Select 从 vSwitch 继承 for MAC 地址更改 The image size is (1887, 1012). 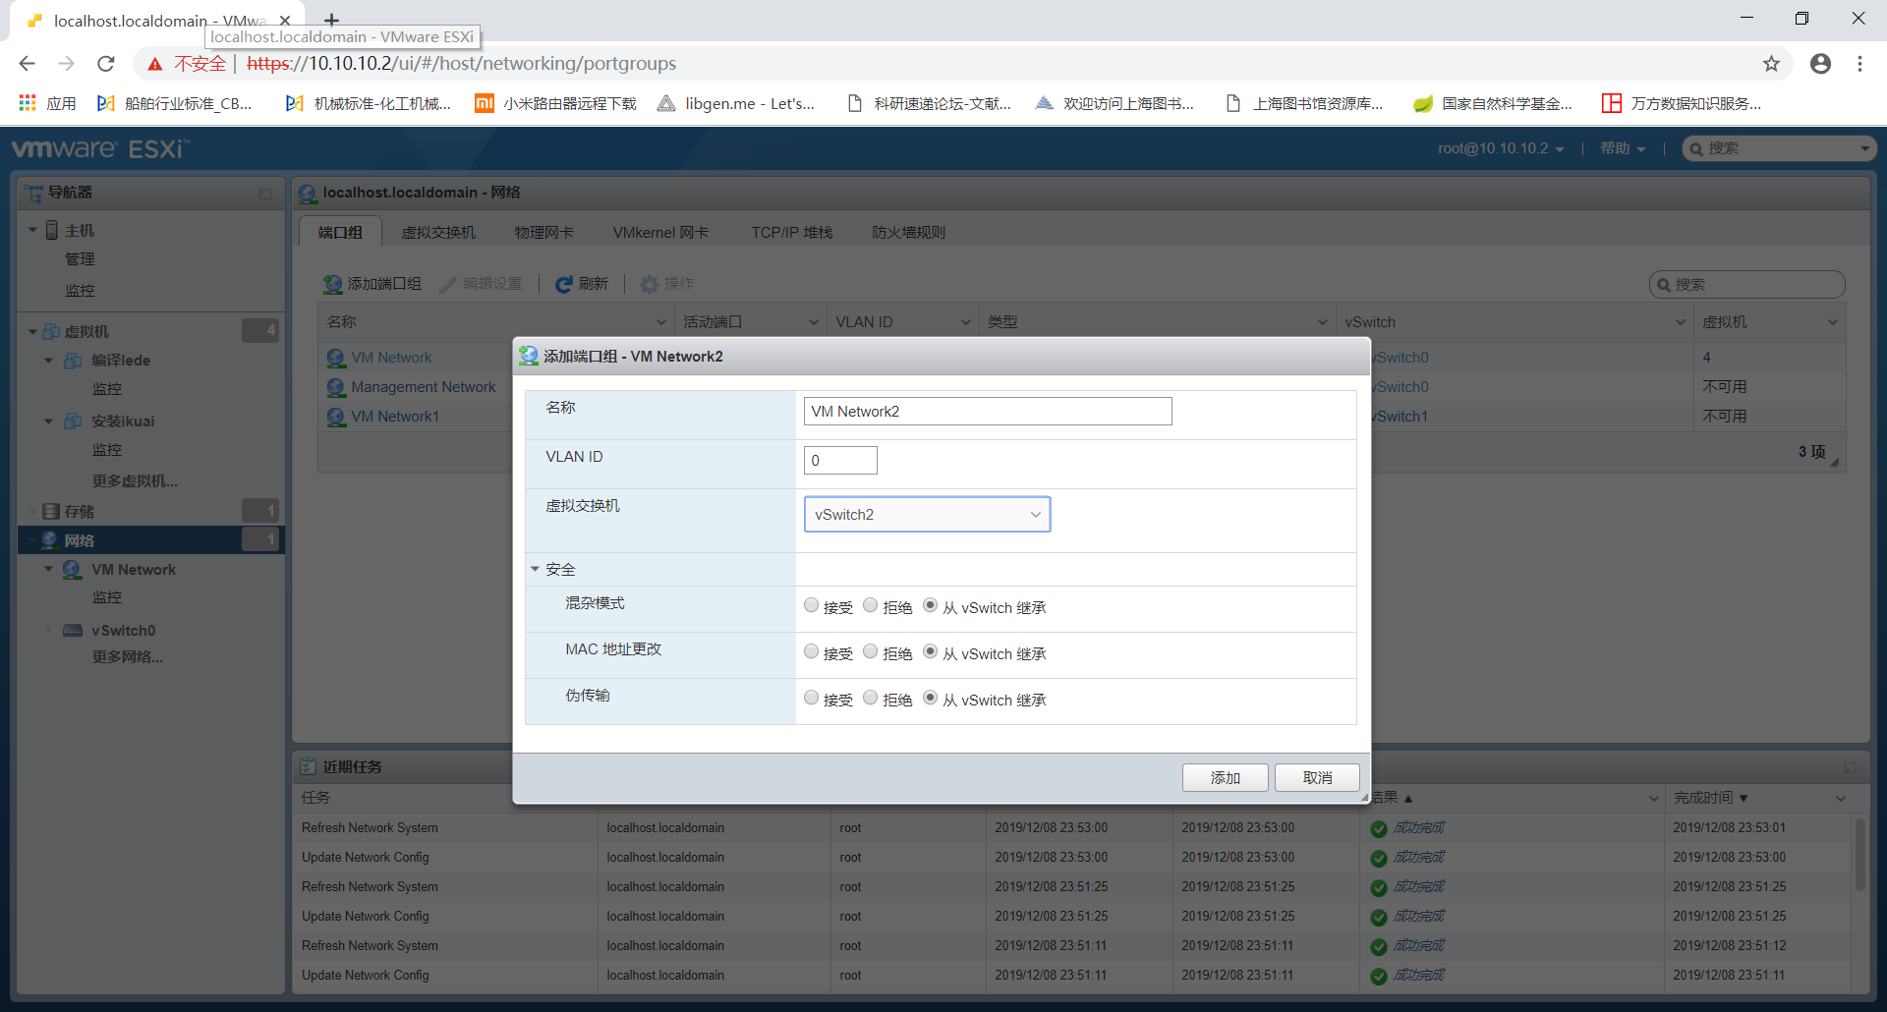point(930,651)
